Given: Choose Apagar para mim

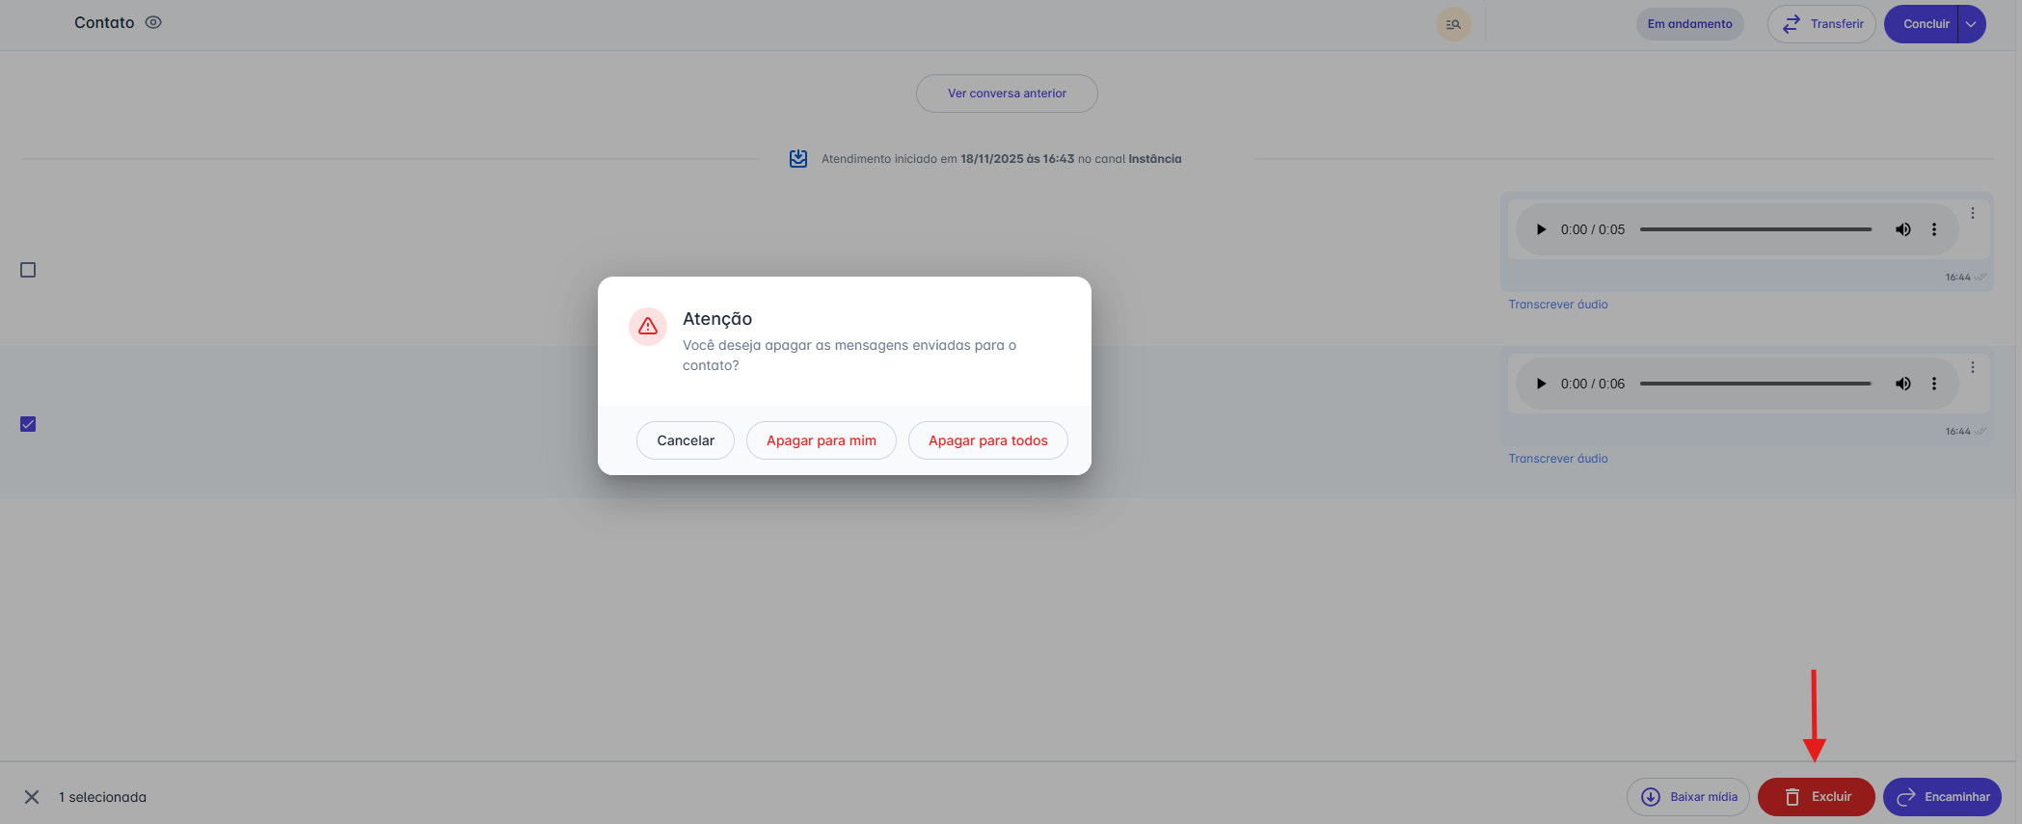Looking at the screenshot, I should click(821, 440).
